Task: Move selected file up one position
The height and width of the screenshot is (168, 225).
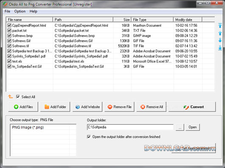Action: (x=220, y=33)
